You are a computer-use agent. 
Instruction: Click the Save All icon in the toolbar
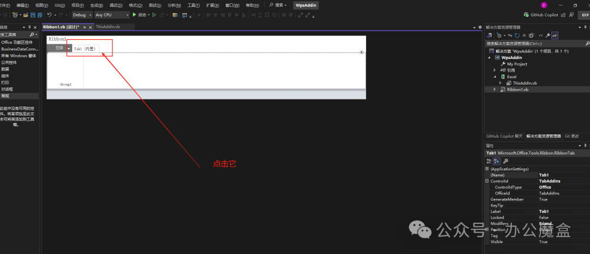click(x=39, y=15)
